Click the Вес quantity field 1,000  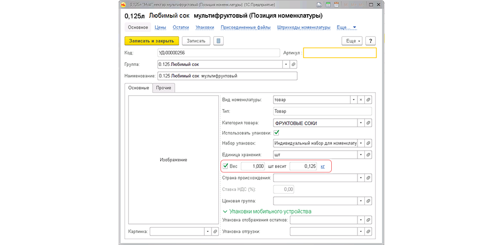pyautogui.click(x=253, y=166)
